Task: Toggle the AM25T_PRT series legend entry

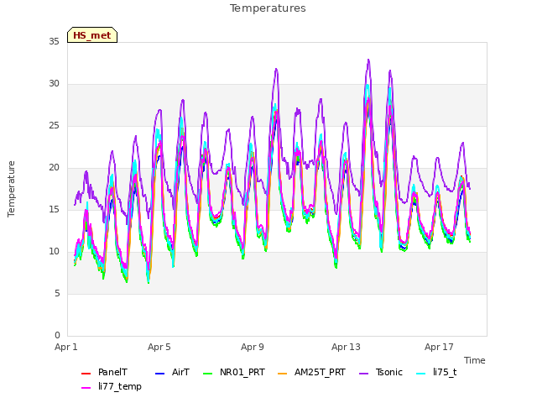Action: (x=311, y=373)
